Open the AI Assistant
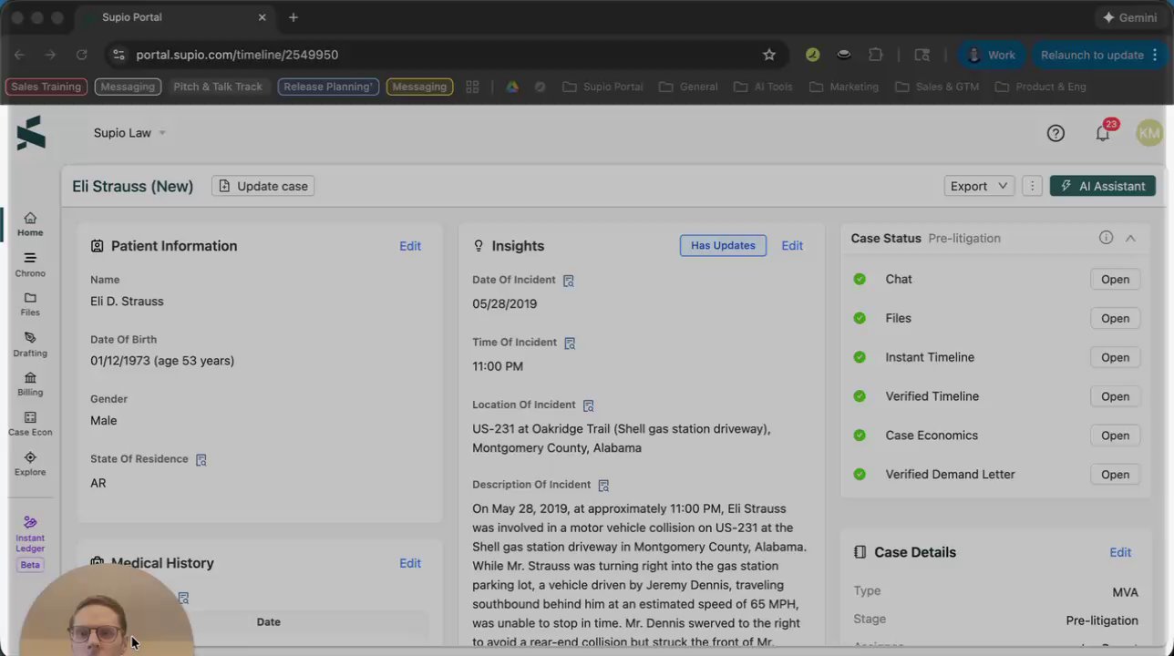 click(x=1103, y=186)
